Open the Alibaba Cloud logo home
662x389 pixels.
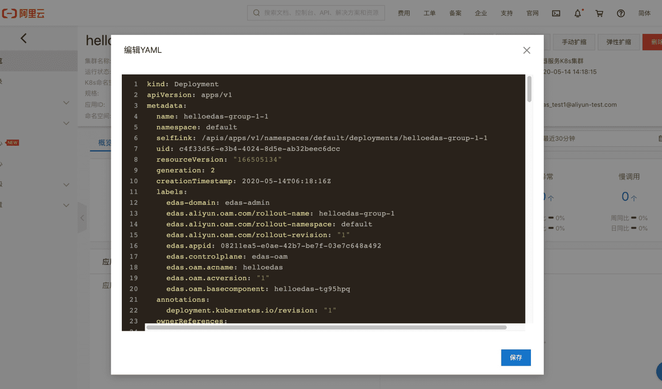[23, 13]
